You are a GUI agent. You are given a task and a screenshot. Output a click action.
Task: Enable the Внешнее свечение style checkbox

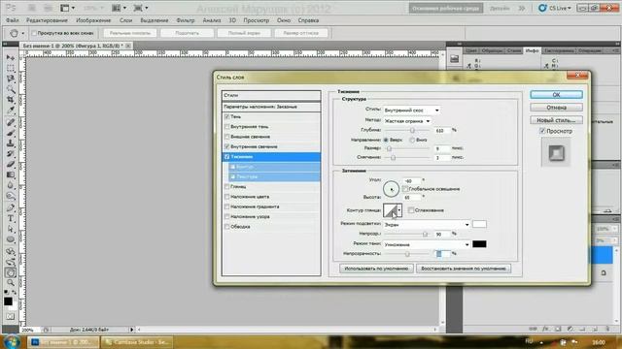click(226, 137)
